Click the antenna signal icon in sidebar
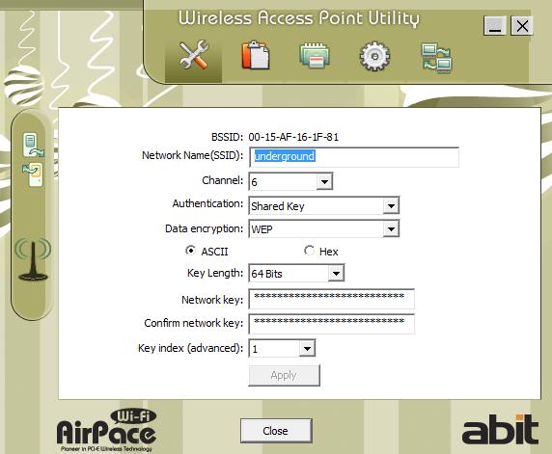The image size is (552, 454). coord(33,260)
